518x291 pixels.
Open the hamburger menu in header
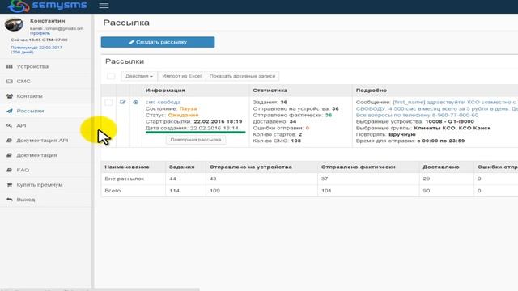point(104,6)
